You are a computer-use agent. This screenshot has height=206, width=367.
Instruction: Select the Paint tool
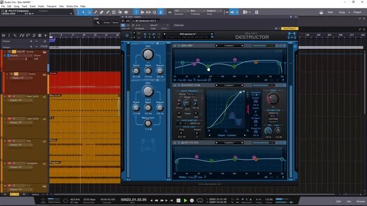click(x=107, y=12)
